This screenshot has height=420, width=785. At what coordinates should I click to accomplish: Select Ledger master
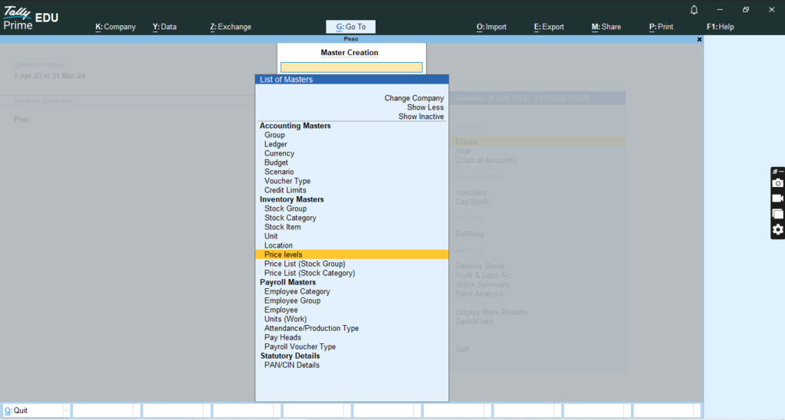[x=276, y=144]
